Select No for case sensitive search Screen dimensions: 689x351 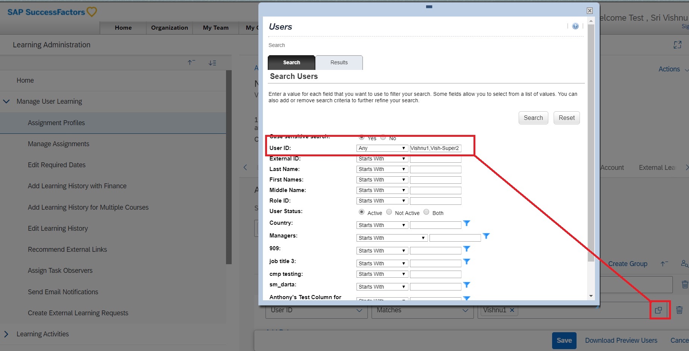[x=383, y=137]
